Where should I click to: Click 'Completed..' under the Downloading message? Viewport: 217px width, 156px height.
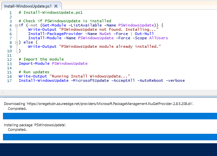(x=17, y=109)
